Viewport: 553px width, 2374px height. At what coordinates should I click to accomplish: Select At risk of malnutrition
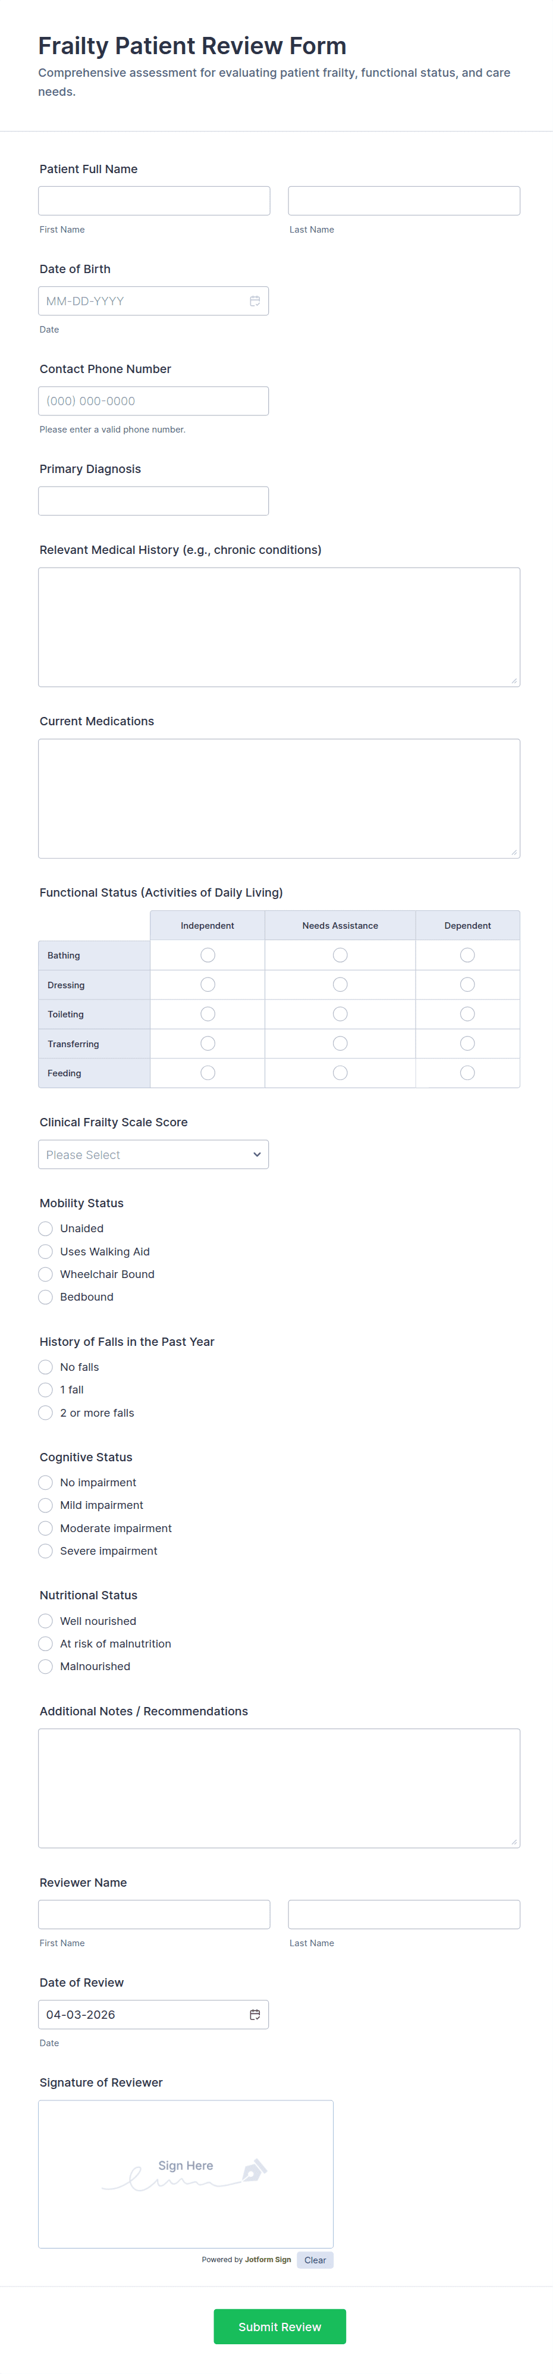[x=45, y=1643]
